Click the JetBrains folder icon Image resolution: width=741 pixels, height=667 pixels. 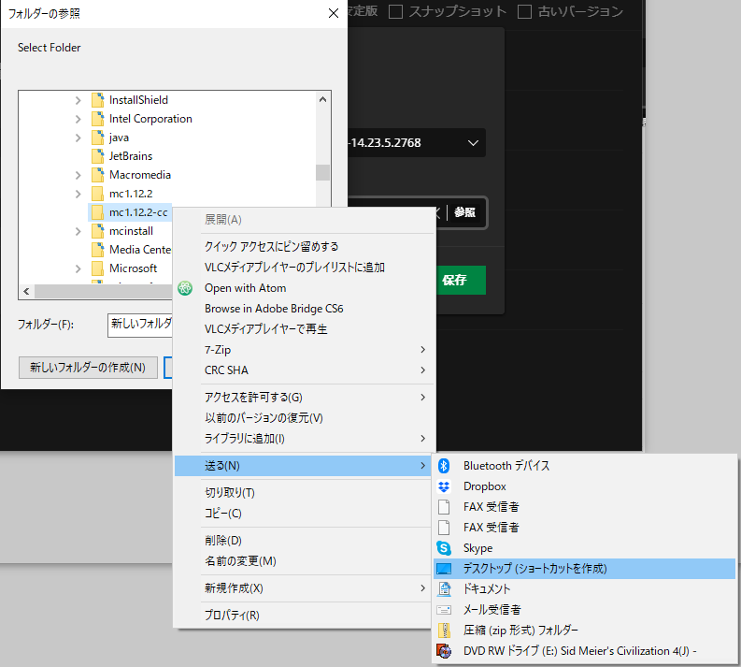pos(98,156)
